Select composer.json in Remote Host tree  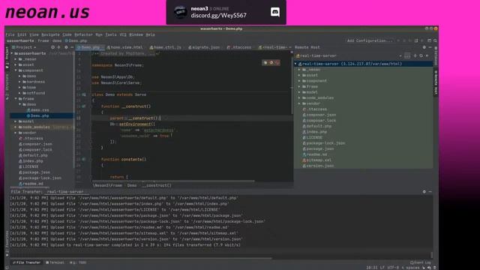[319, 115]
